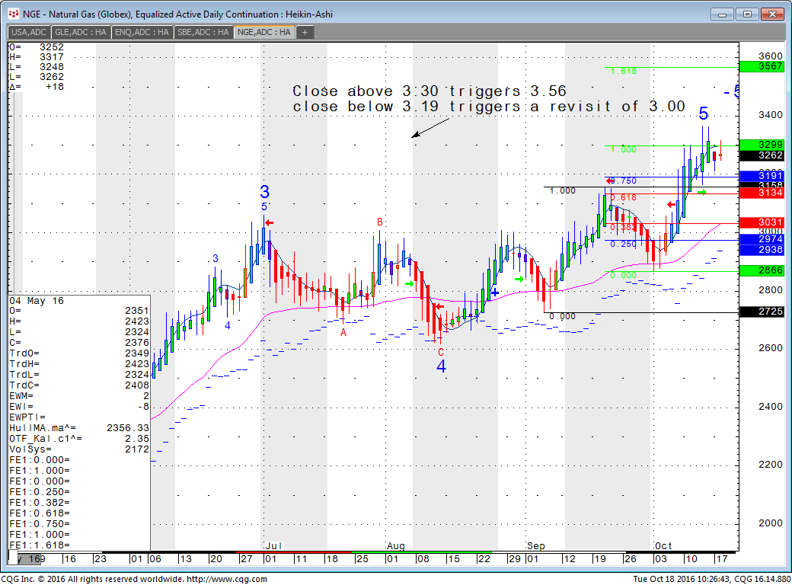This screenshot has width=792, height=585.
Task: Click the 2000 value on price scale
Action: (770, 523)
